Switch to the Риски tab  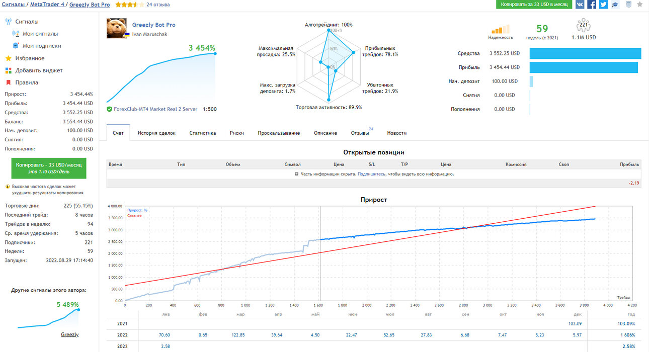237,133
